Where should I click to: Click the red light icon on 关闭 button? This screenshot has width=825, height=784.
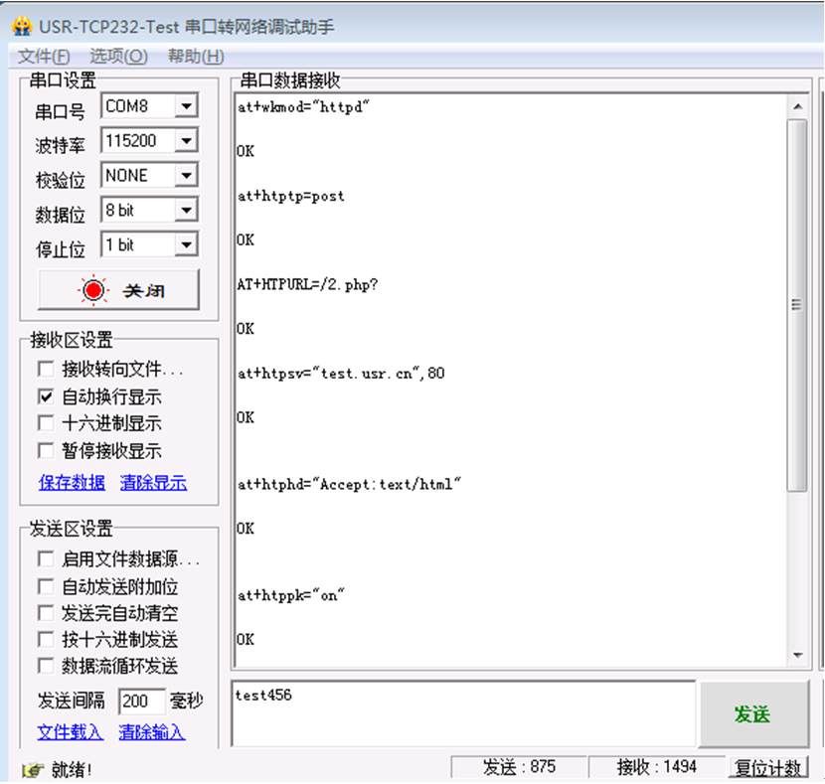click(x=93, y=290)
